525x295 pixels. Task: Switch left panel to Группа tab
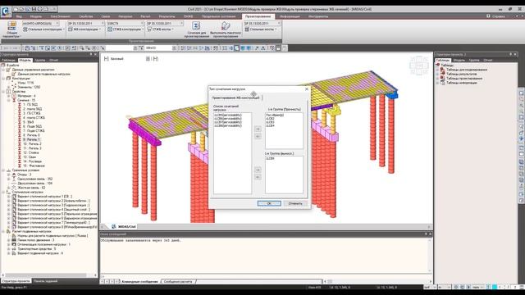[40, 60]
